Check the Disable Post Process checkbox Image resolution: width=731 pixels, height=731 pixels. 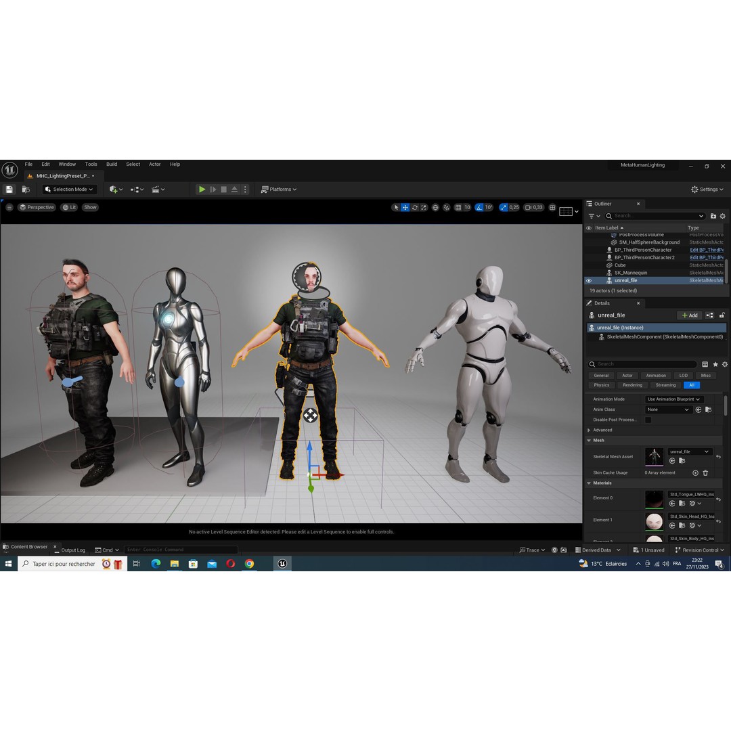click(x=648, y=420)
